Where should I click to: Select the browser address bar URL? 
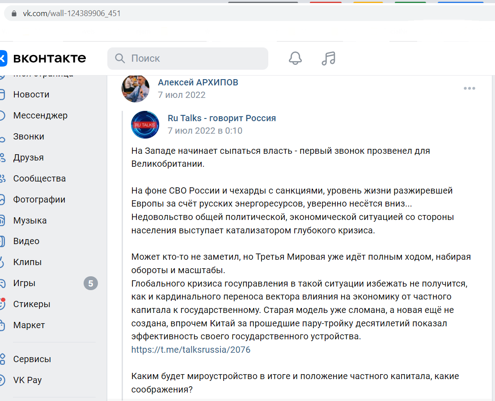72,13
